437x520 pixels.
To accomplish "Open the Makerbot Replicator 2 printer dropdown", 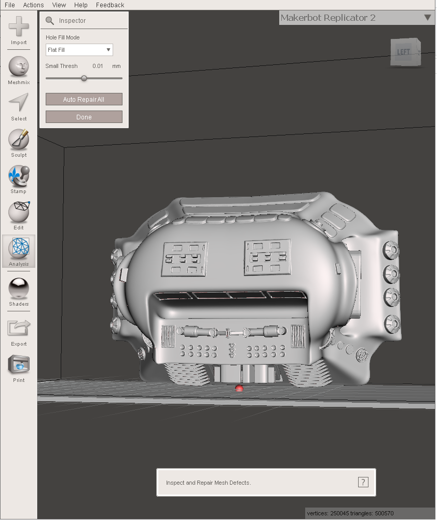I will pyautogui.click(x=357, y=18).
